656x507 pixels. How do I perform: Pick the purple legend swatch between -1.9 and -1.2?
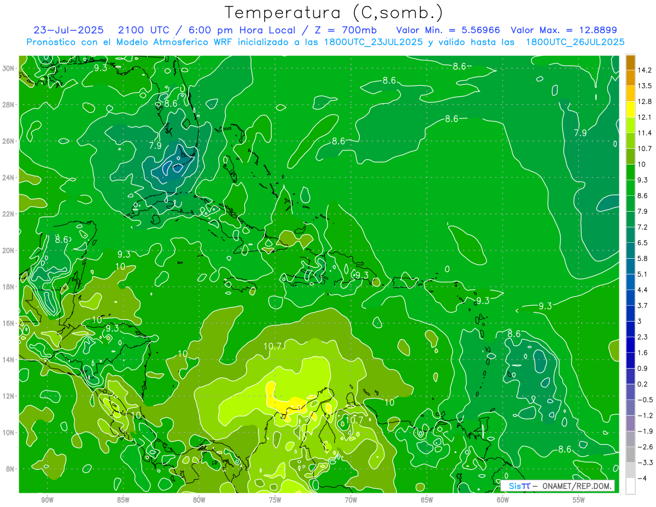[630, 423]
